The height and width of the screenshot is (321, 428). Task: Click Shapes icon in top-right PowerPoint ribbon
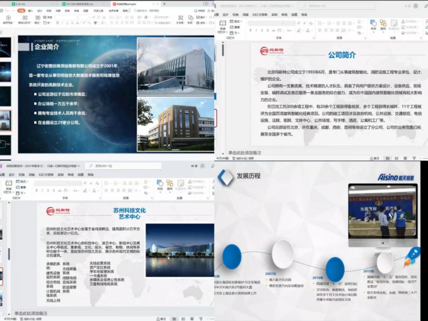click(373, 23)
